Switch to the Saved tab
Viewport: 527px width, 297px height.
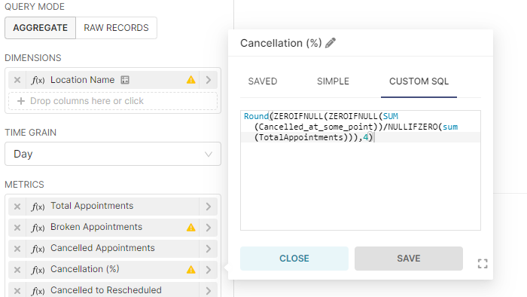pyautogui.click(x=263, y=81)
